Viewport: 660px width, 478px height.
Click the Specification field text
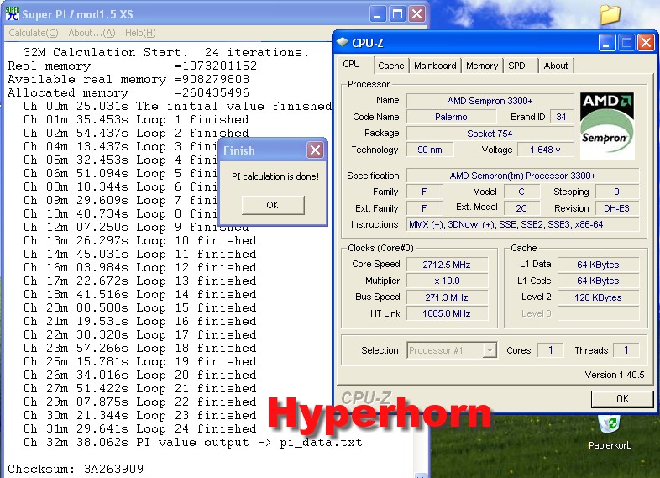[523, 176]
